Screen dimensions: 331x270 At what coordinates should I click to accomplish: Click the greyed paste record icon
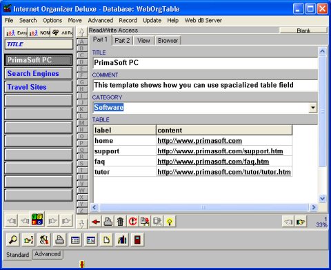click(x=157, y=222)
